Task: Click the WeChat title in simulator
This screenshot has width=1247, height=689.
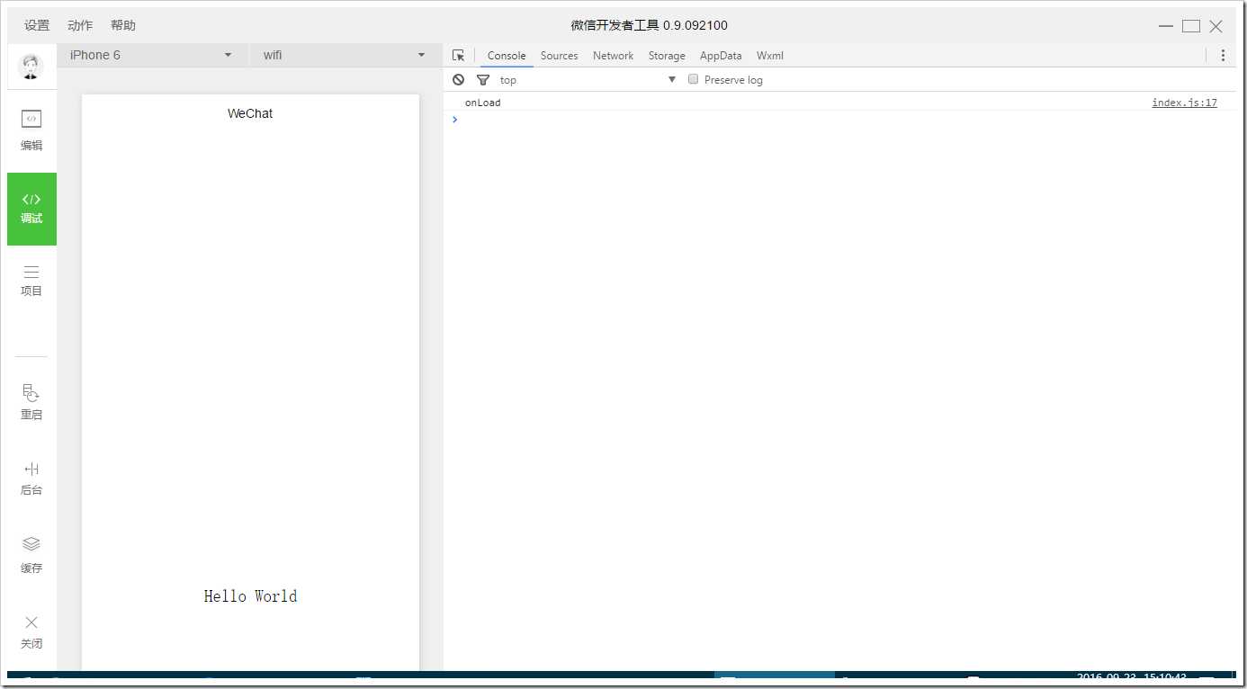Action: [x=250, y=113]
